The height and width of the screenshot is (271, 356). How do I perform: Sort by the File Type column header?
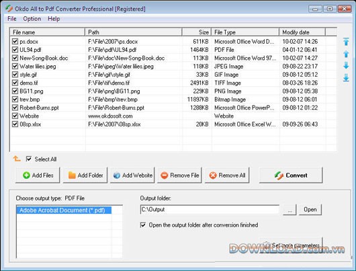click(x=245, y=32)
